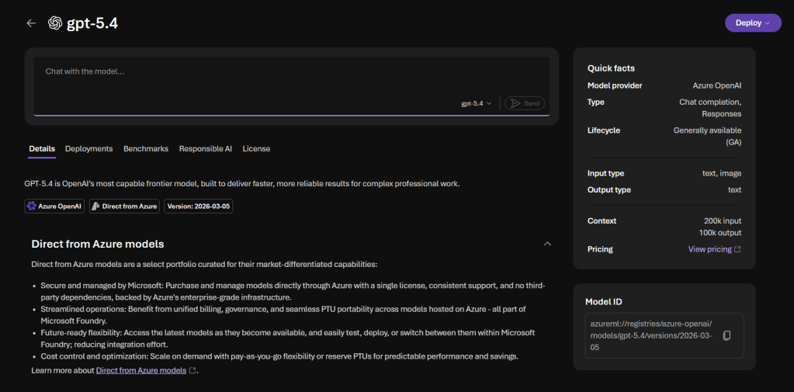This screenshot has height=392, width=794.
Task: Select the Details tab
Action: [42, 148]
